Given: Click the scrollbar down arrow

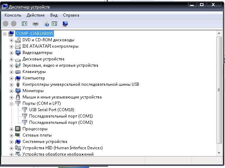Looking at the screenshot, I should [219, 153].
